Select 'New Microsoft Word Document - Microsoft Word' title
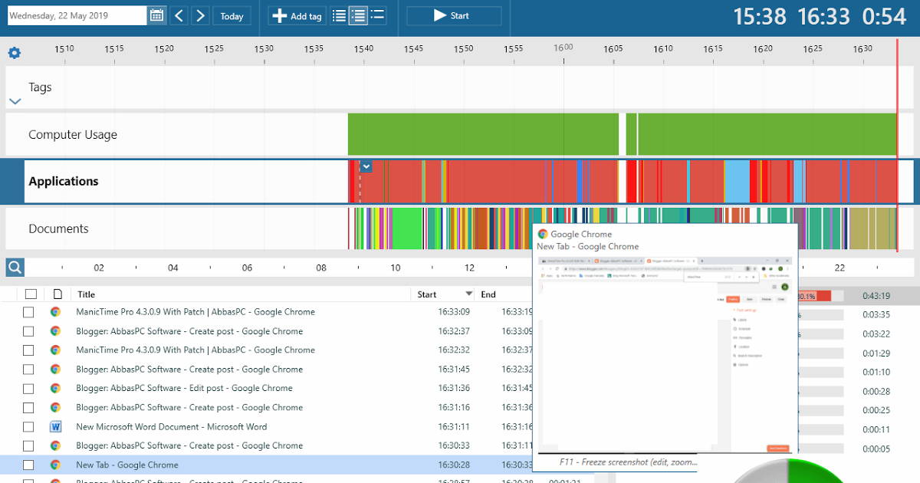 coord(172,427)
